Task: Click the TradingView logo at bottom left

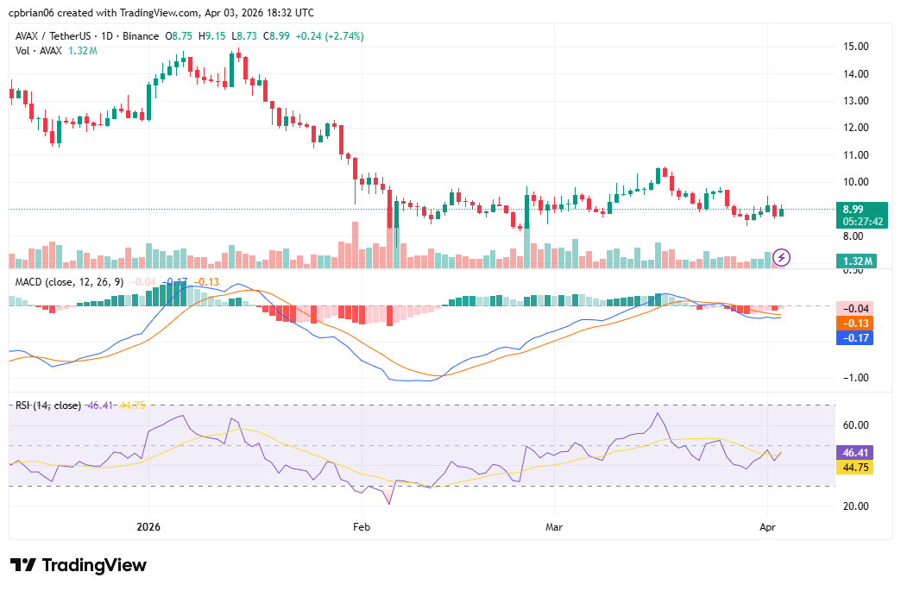Action: click(78, 565)
